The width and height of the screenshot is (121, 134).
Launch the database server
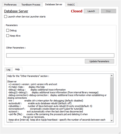pos(91,11)
